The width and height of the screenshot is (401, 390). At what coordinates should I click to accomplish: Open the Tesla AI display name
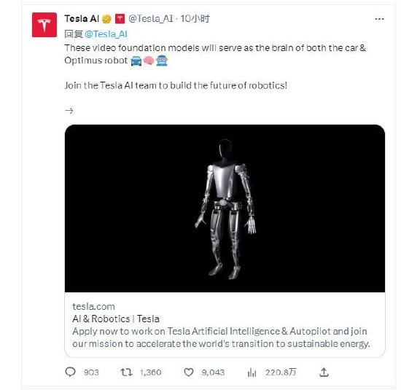click(82, 19)
